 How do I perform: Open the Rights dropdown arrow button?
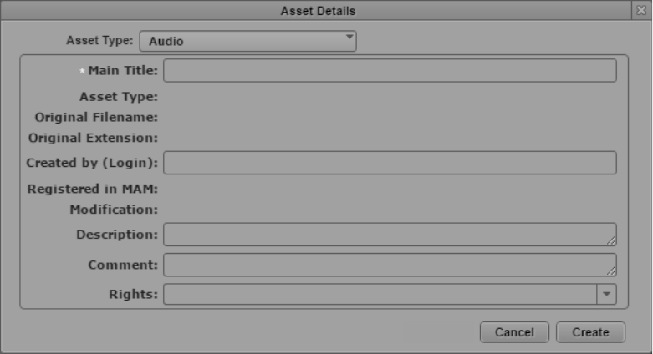(606, 294)
